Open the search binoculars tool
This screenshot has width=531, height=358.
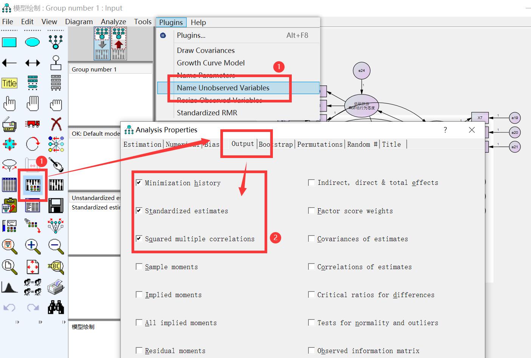coord(56,307)
